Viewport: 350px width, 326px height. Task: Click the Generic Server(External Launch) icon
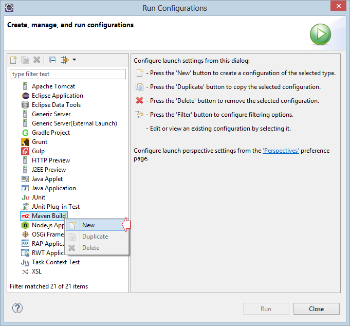(25, 123)
